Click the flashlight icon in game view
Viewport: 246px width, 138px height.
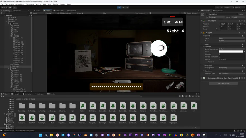[x=170, y=85]
